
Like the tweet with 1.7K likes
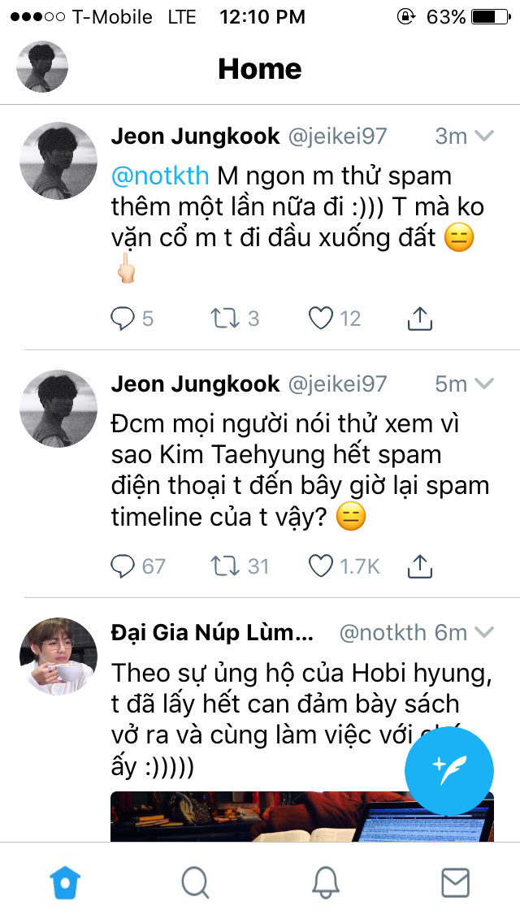tap(321, 565)
